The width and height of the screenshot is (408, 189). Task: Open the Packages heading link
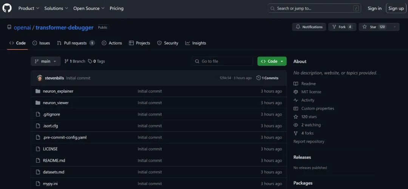click(x=303, y=183)
